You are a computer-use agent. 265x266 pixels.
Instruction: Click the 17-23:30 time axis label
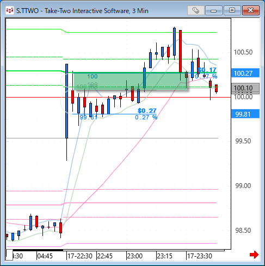click(x=200, y=256)
